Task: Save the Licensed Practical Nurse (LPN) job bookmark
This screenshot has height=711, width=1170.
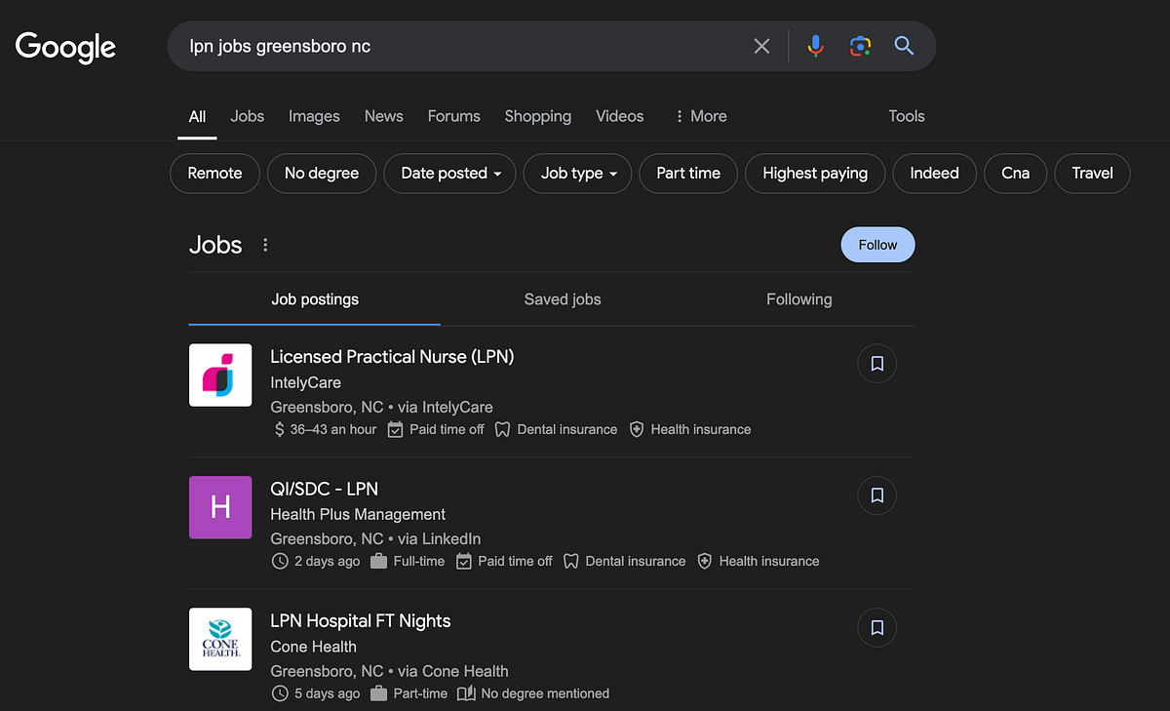Action: pos(877,363)
